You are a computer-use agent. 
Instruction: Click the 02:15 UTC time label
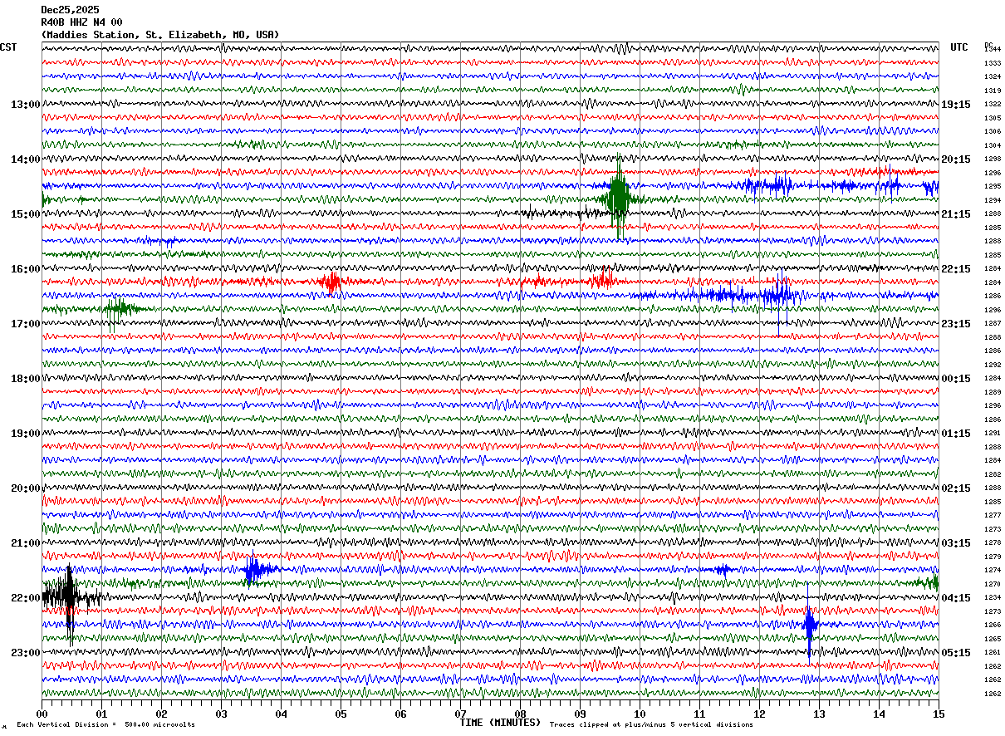[x=956, y=488]
